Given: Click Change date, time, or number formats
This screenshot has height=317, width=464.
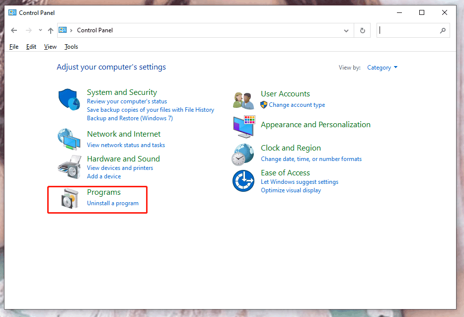Looking at the screenshot, I should 311,159.
